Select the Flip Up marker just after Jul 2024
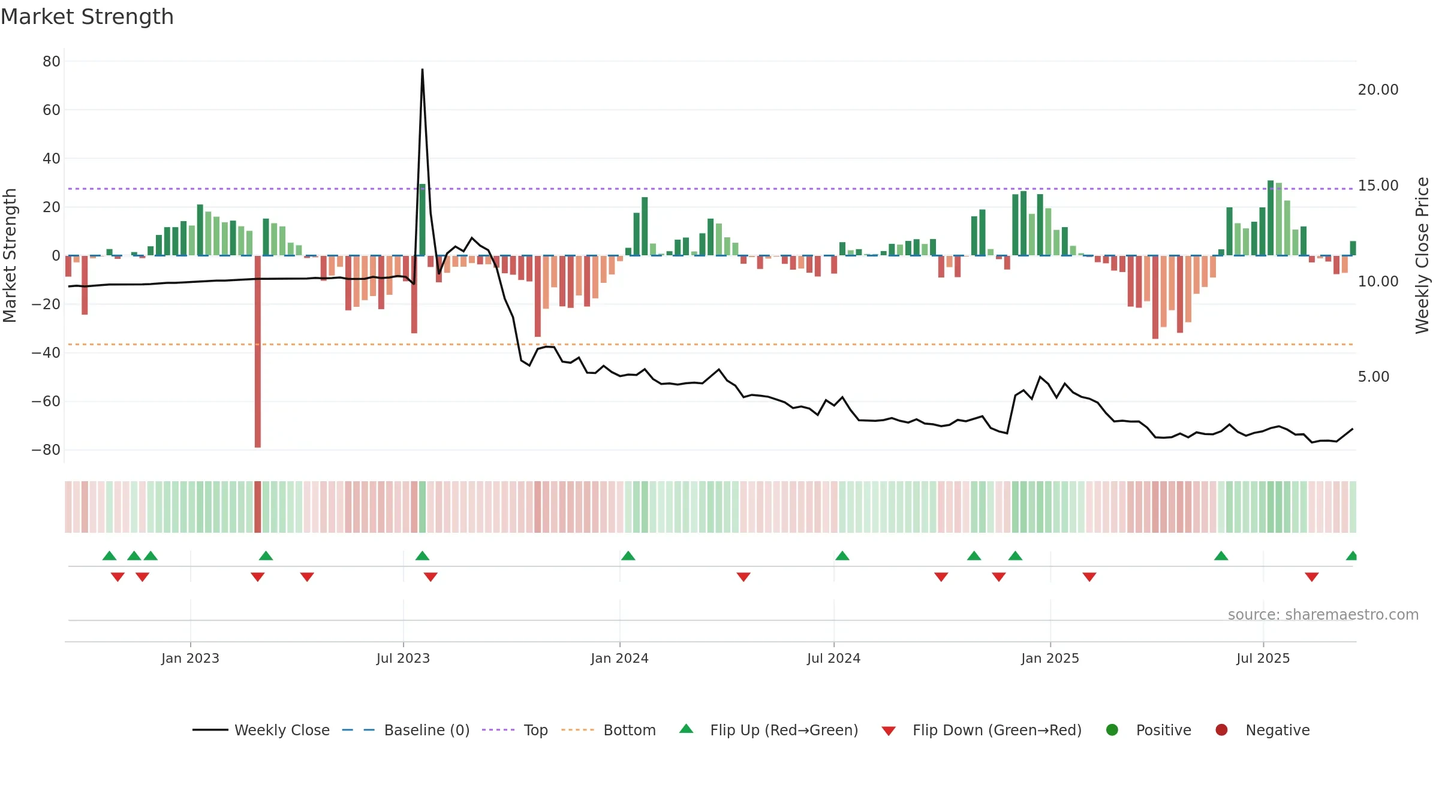 (842, 556)
